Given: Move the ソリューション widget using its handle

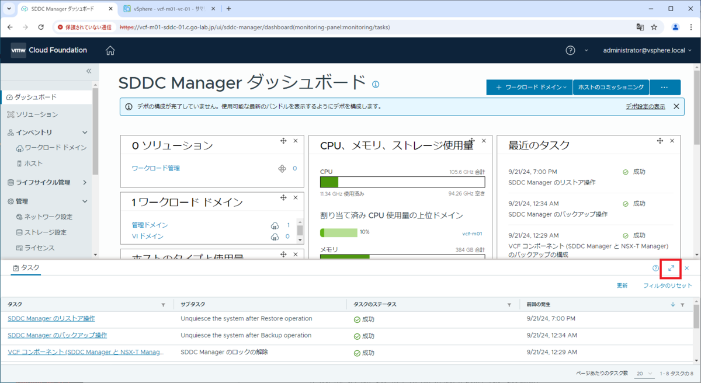Looking at the screenshot, I should click(x=283, y=141).
